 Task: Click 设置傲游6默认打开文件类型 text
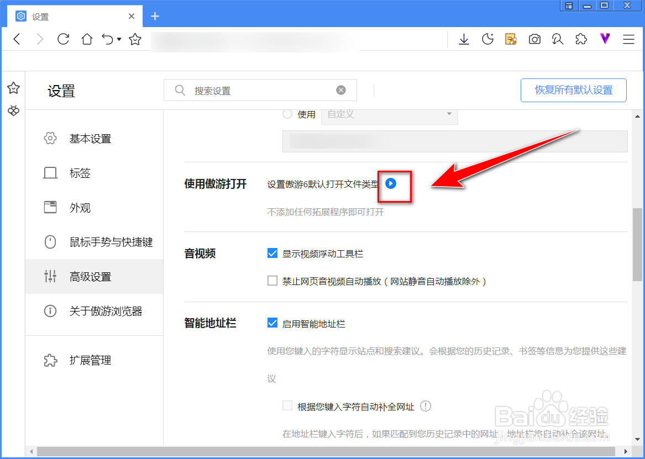coord(323,184)
